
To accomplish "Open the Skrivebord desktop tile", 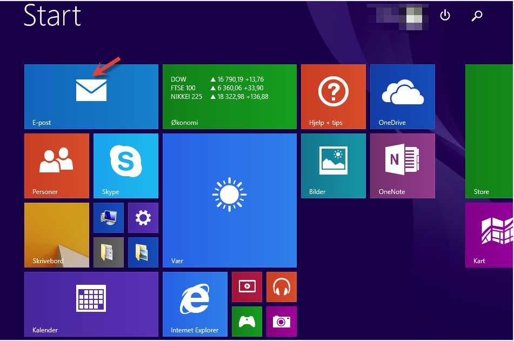I will point(57,235).
